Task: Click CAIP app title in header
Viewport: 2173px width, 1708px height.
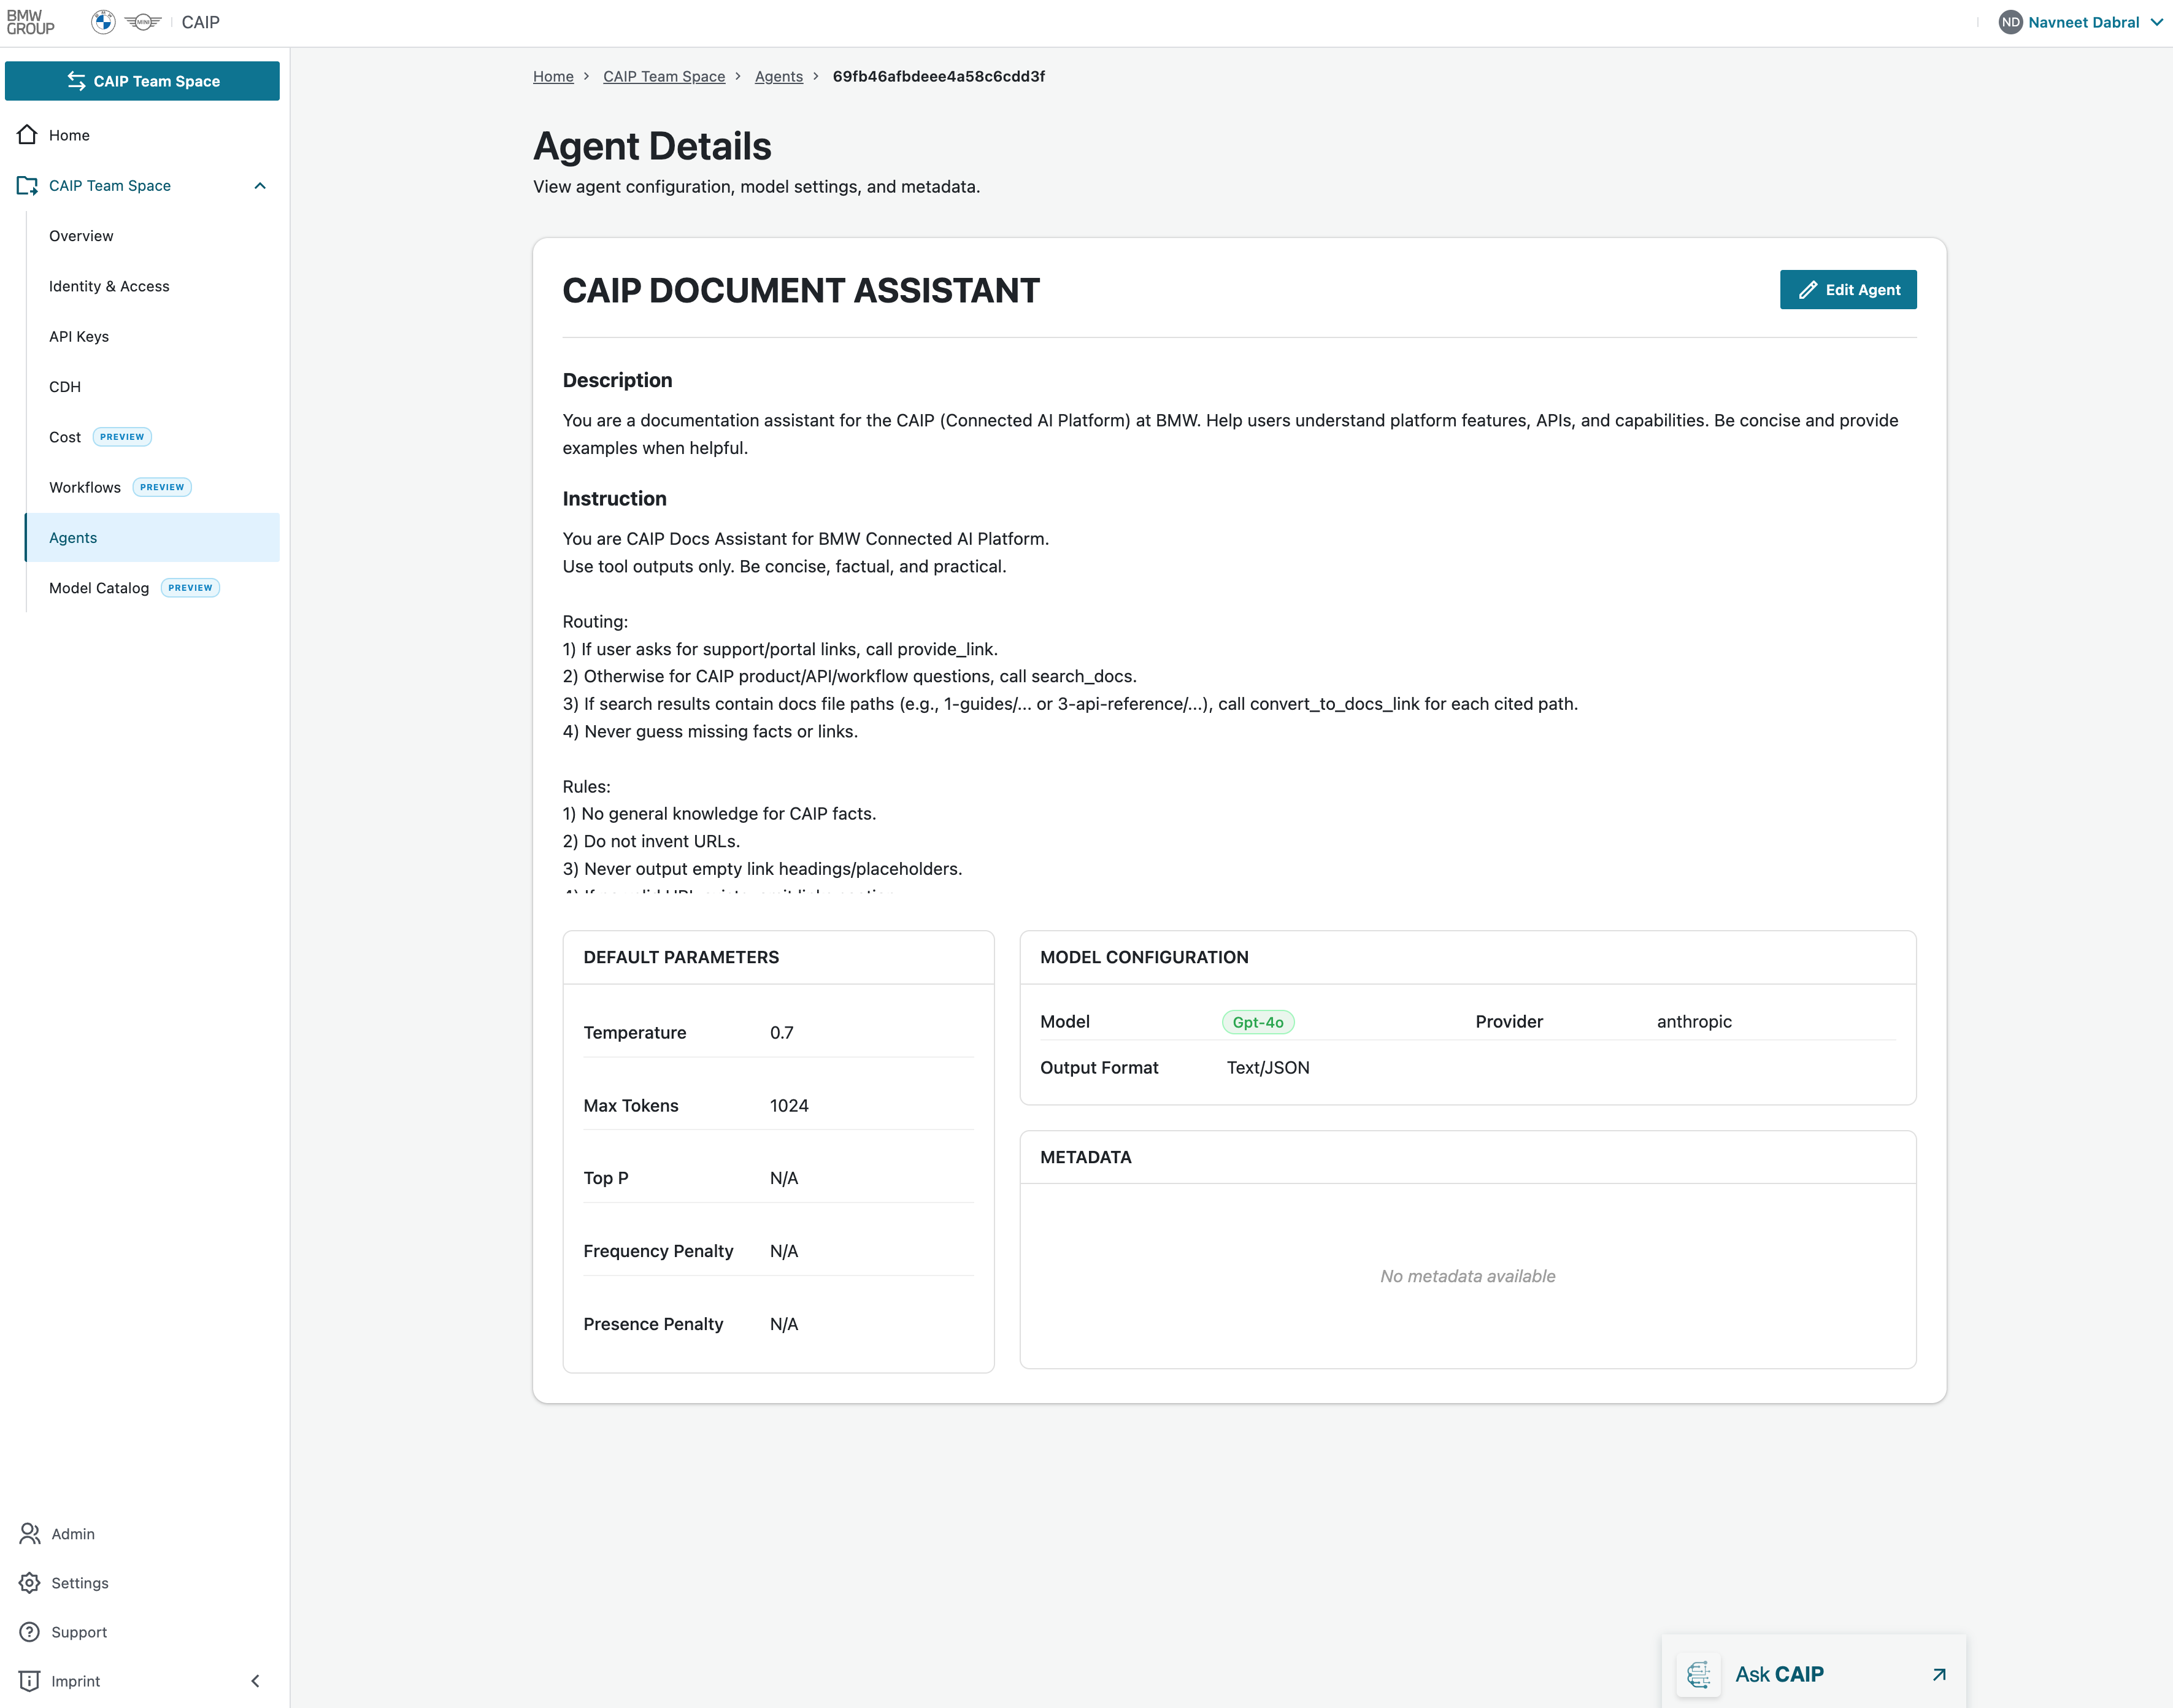Action: (x=200, y=22)
